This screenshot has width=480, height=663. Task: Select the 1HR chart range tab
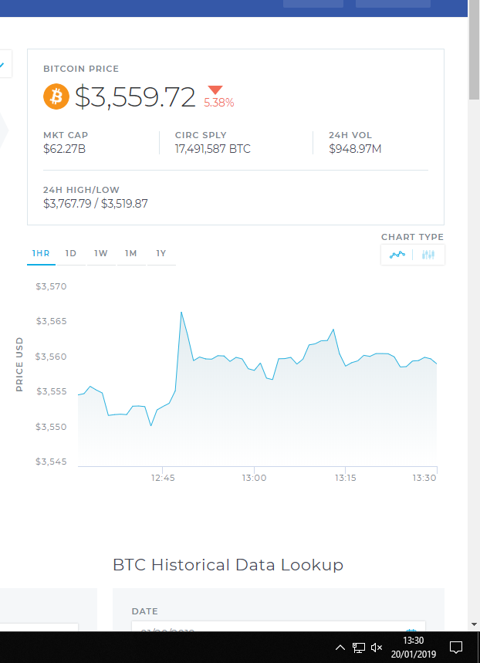click(41, 253)
